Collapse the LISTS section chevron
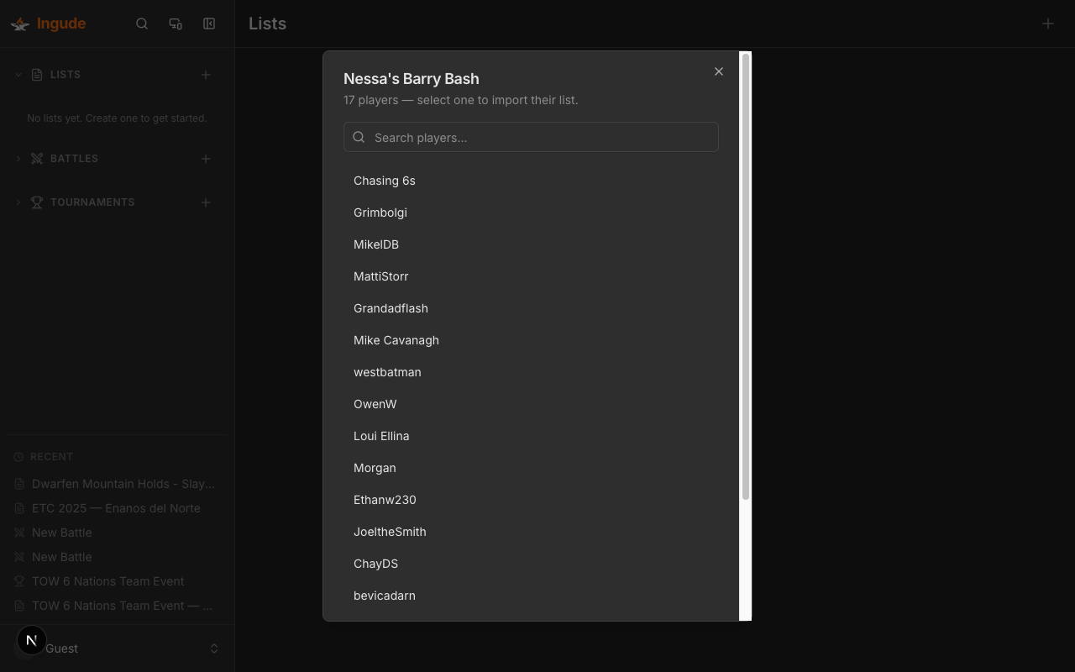The width and height of the screenshot is (1075, 672). coord(18,74)
